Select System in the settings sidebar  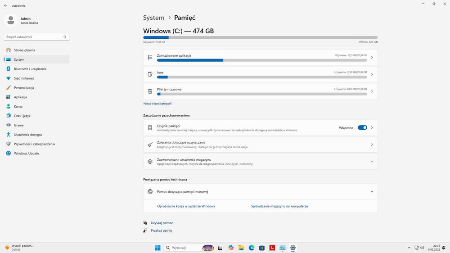tap(36, 59)
